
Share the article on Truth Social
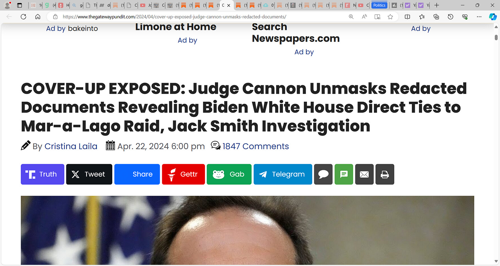(x=43, y=174)
